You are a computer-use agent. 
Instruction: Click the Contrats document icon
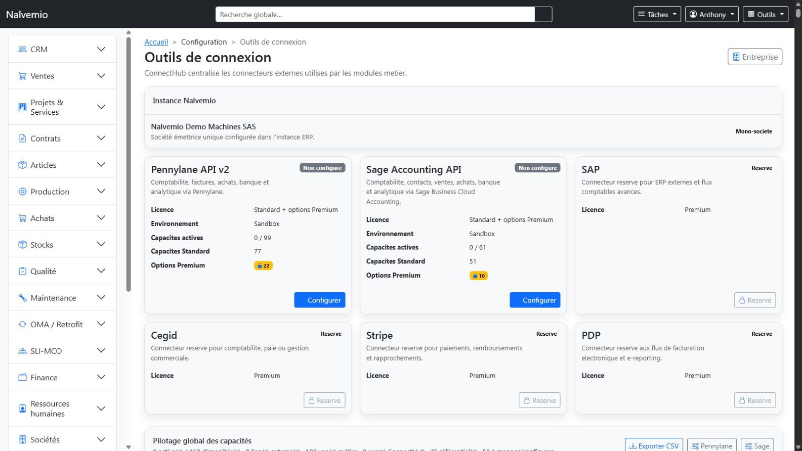[x=22, y=138]
